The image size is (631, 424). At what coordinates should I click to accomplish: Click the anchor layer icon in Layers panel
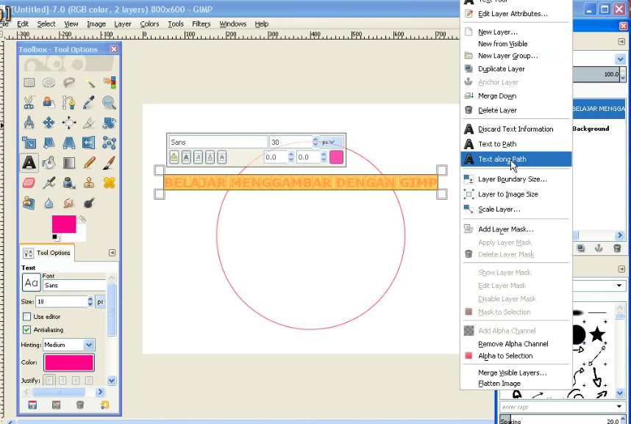(599, 248)
